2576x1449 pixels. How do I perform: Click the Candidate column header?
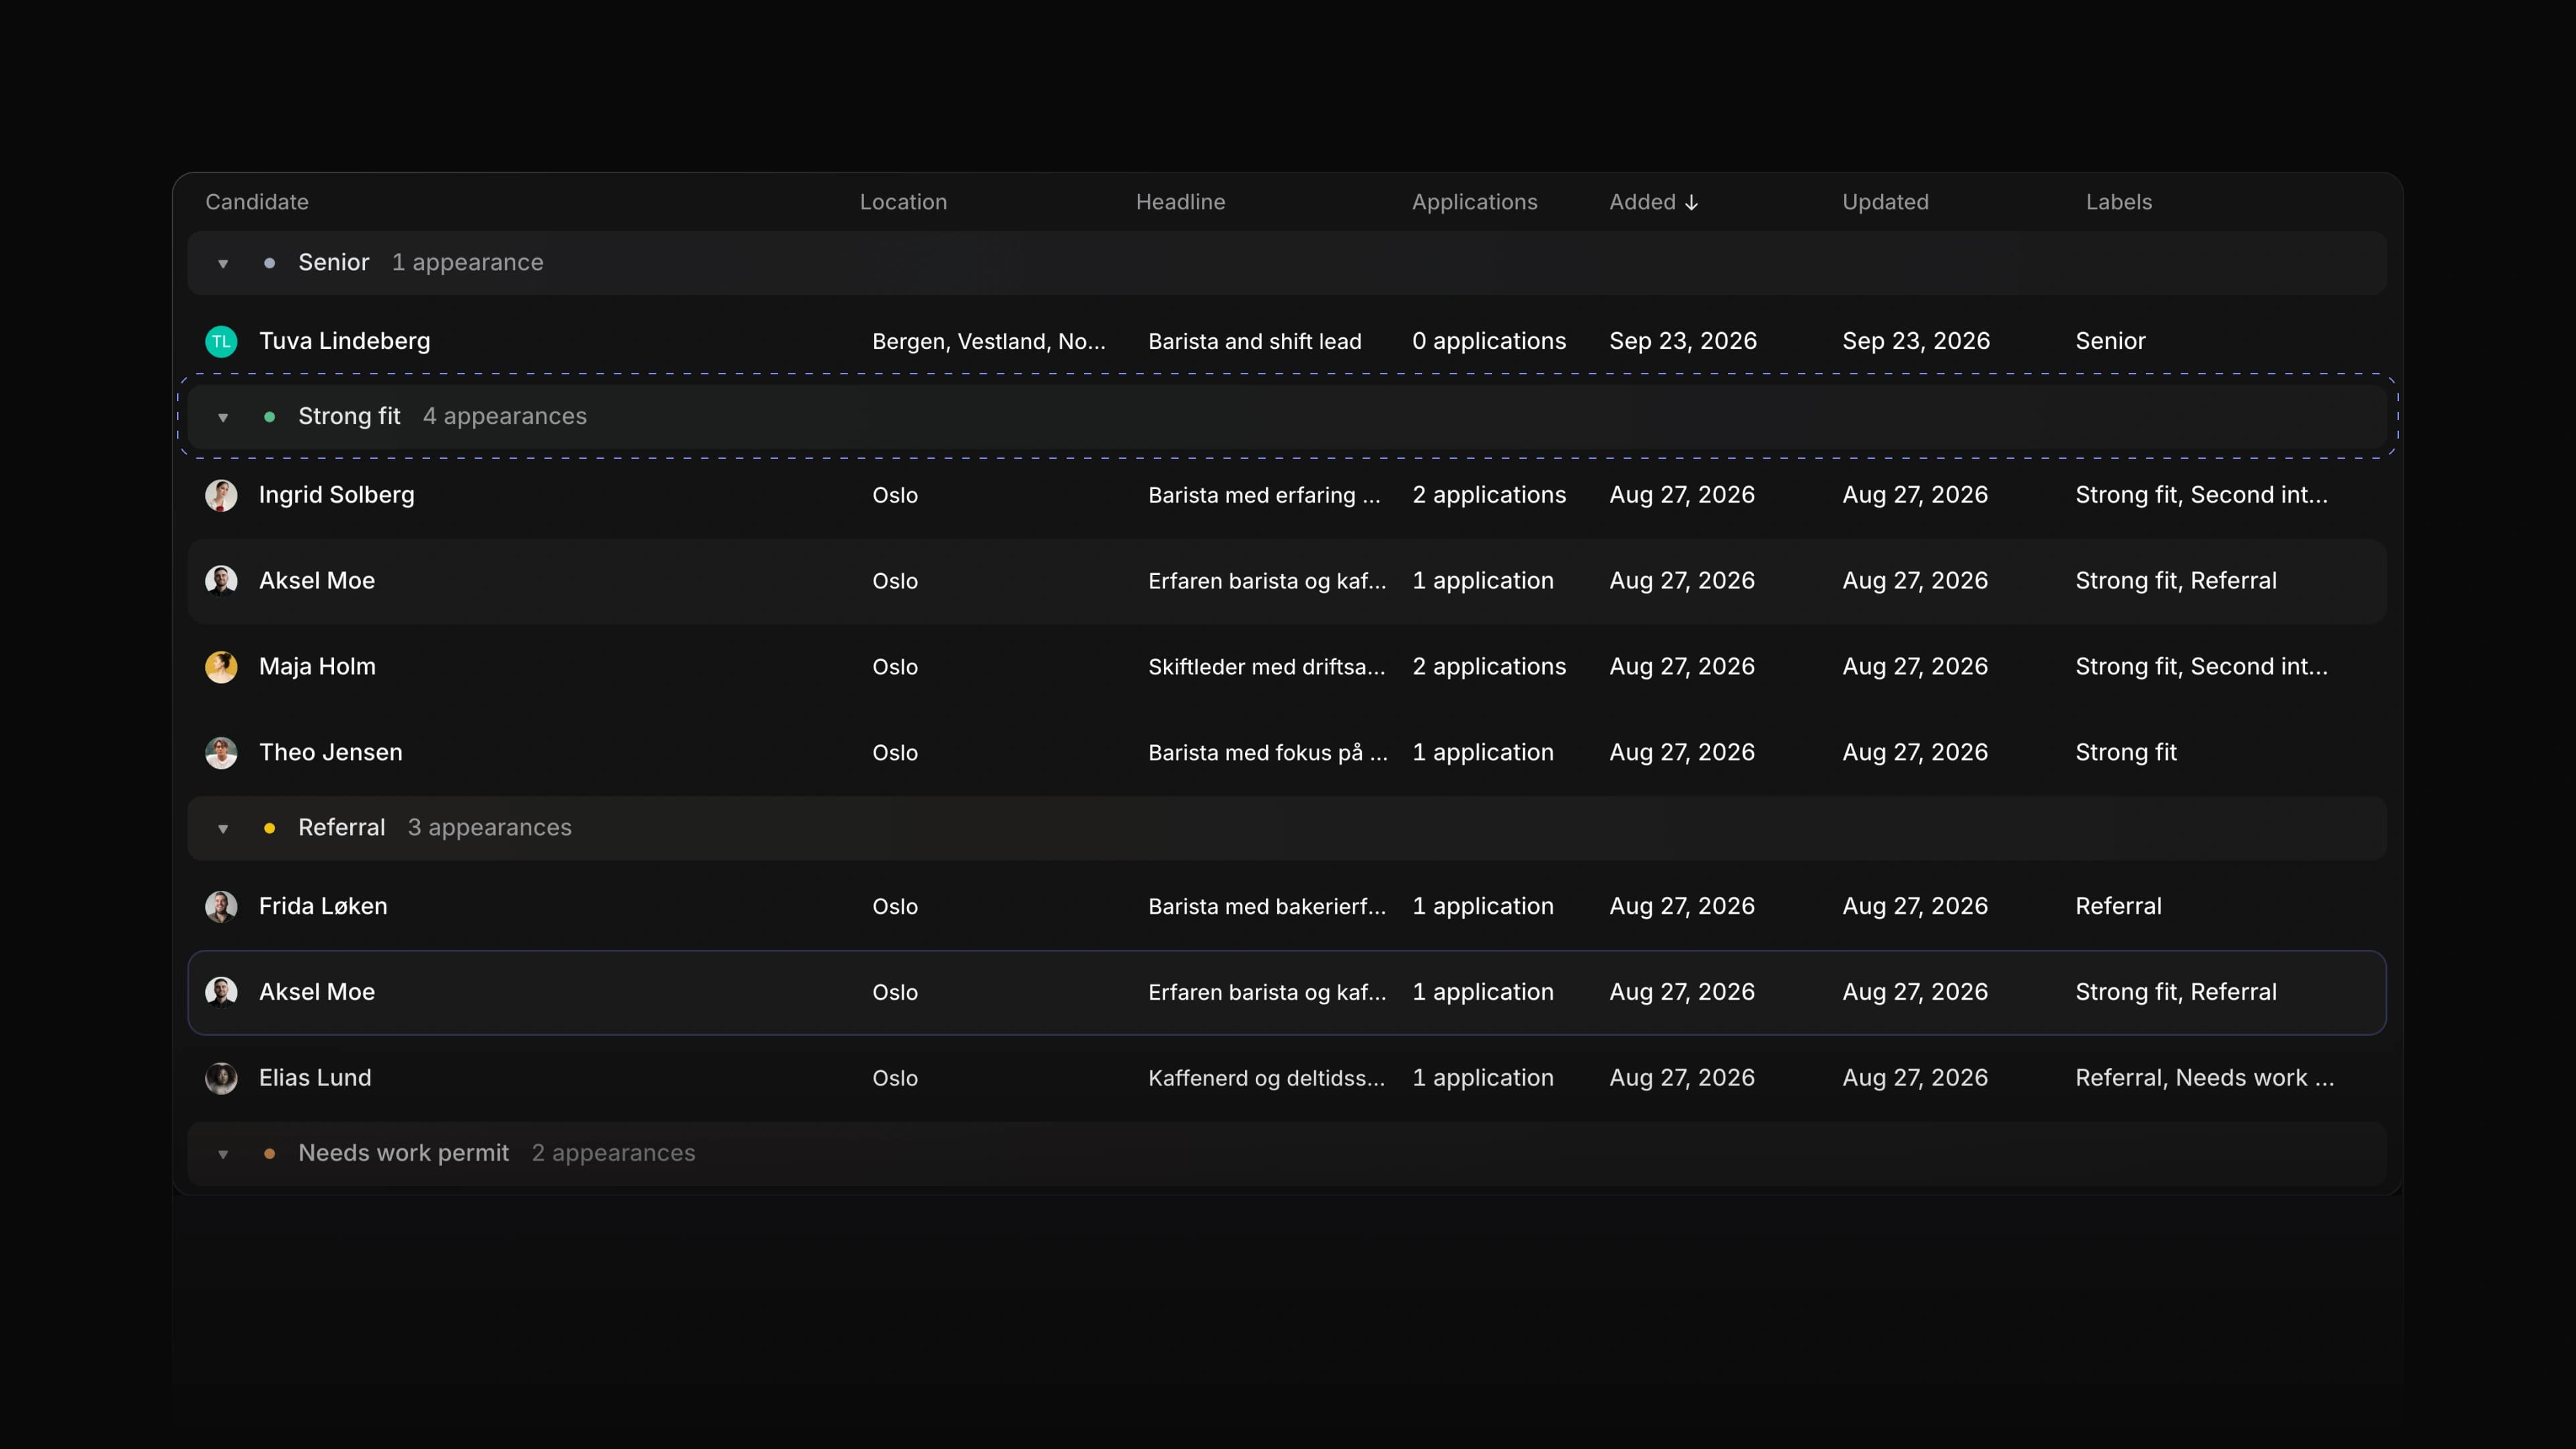[x=257, y=202]
